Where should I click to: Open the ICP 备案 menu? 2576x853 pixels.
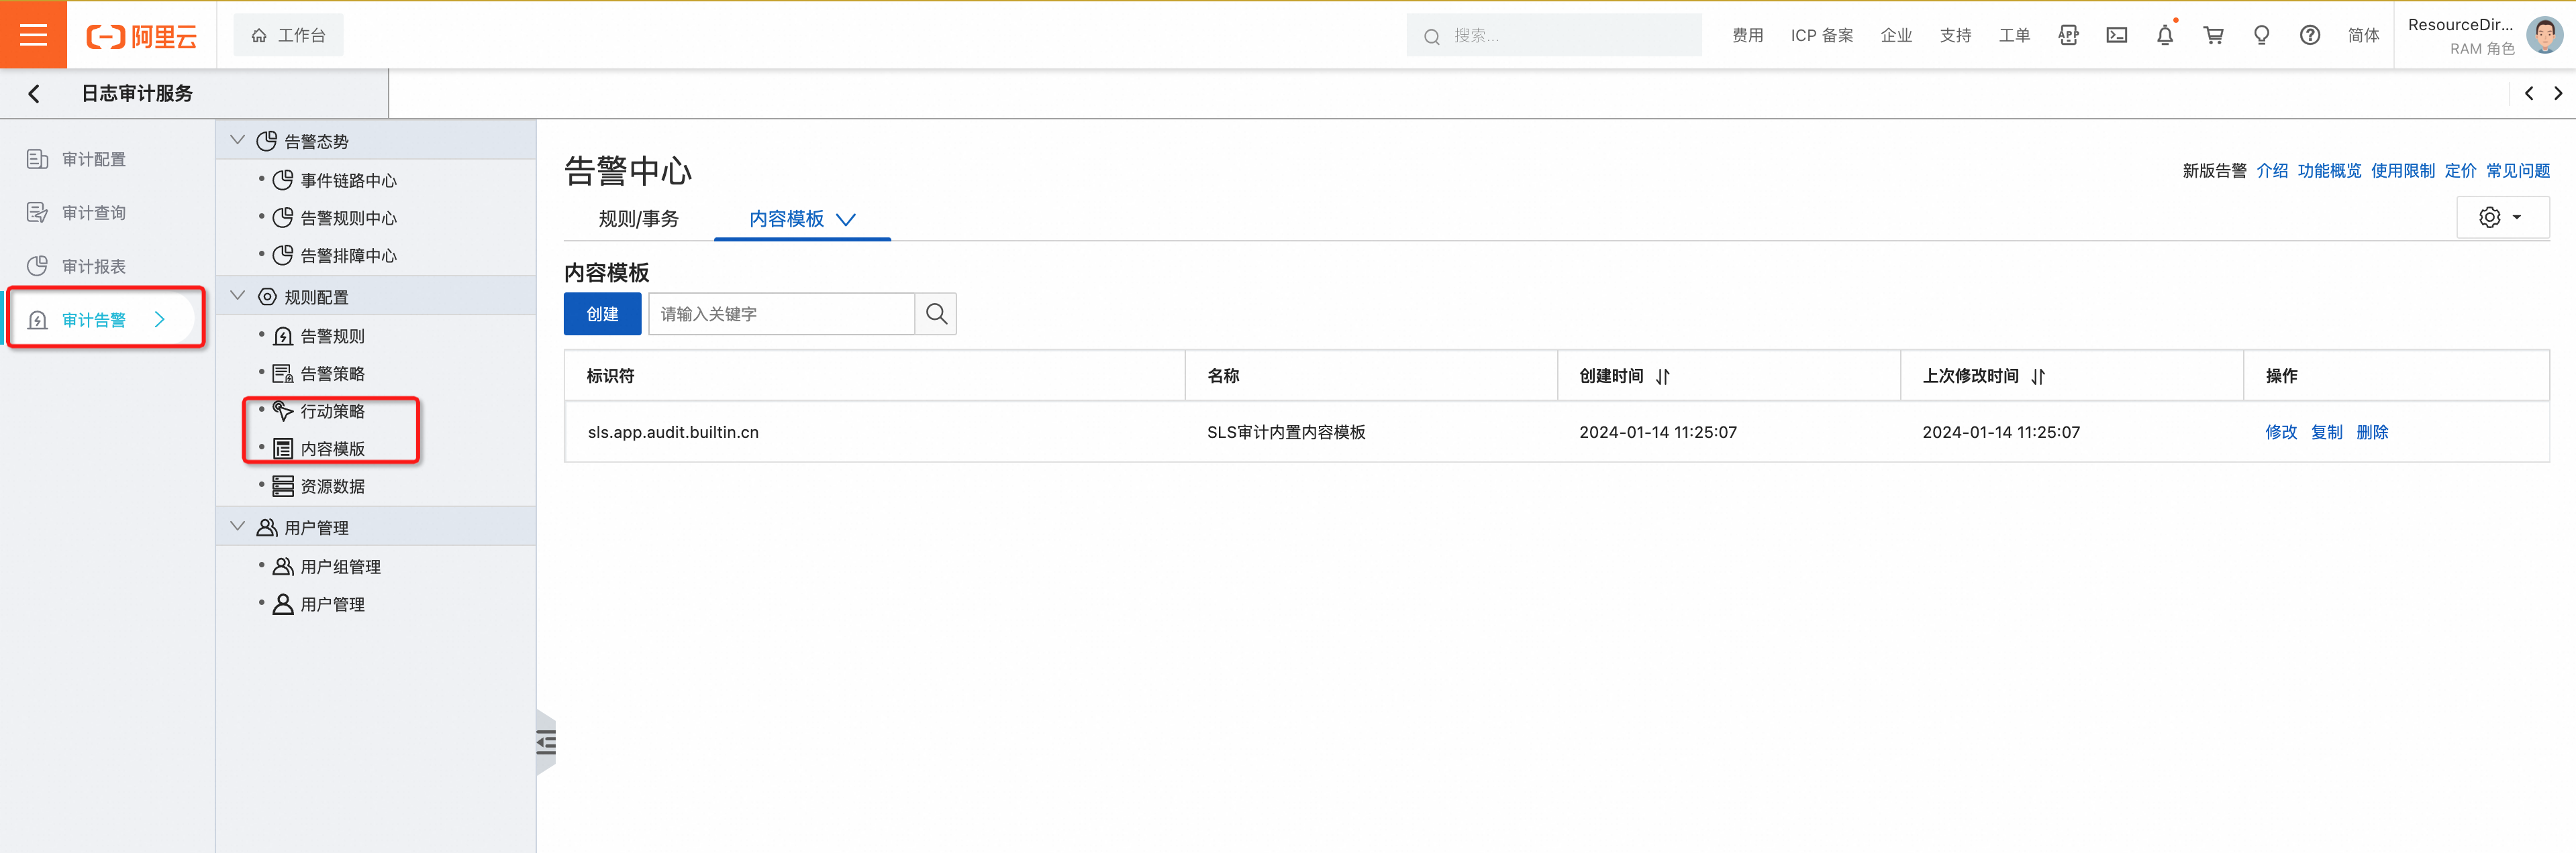[x=1821, y=36]
